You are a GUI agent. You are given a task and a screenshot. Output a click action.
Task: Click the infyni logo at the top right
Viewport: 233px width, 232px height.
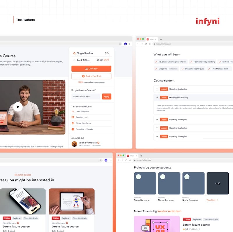[207, 22]
